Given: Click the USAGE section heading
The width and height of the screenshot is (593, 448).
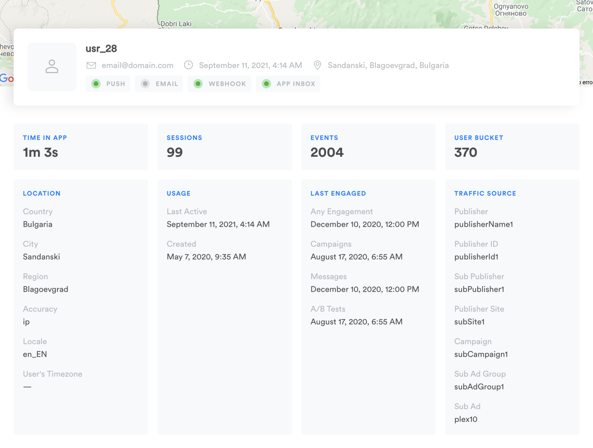Looking at the screenshot, I should 179,193.
